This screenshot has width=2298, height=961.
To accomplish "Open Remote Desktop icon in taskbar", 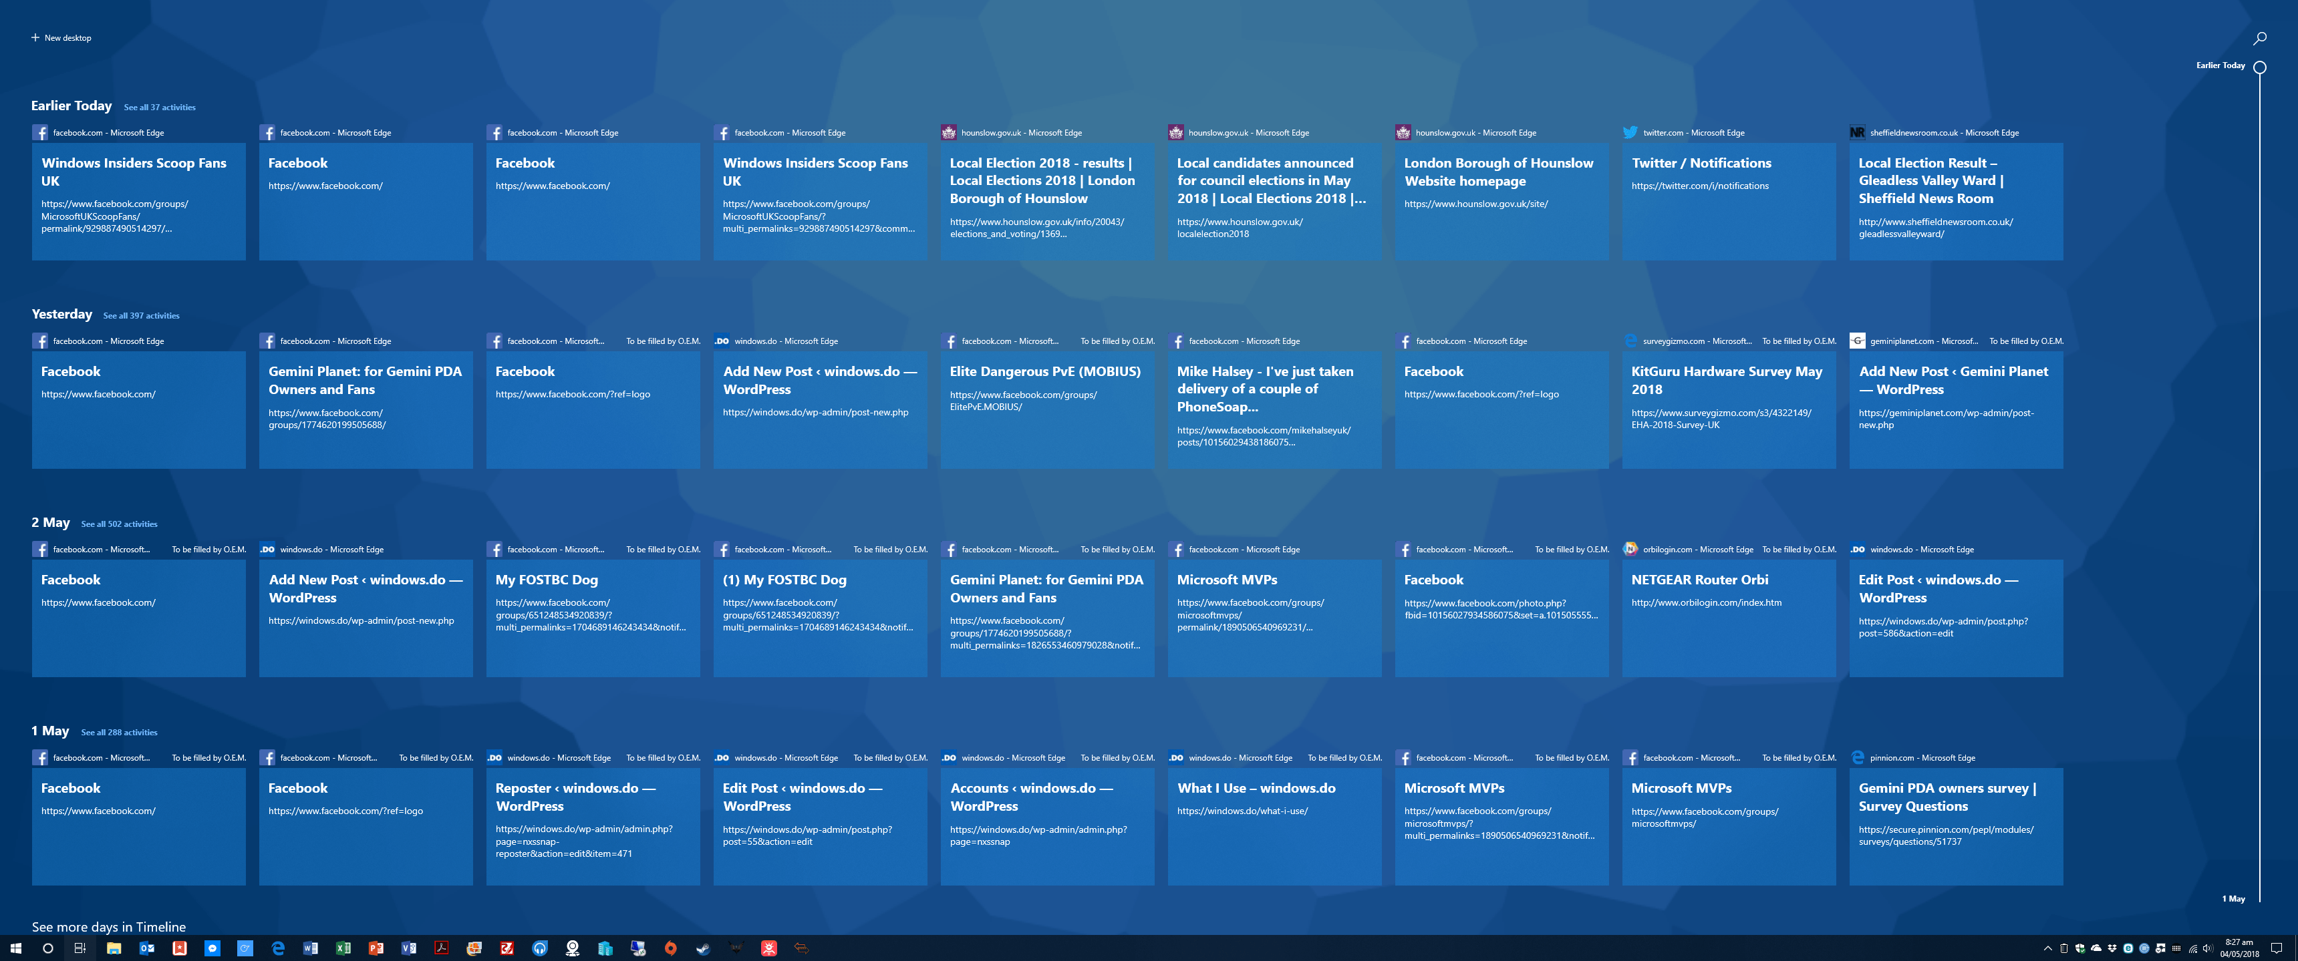I will (639, 948).
